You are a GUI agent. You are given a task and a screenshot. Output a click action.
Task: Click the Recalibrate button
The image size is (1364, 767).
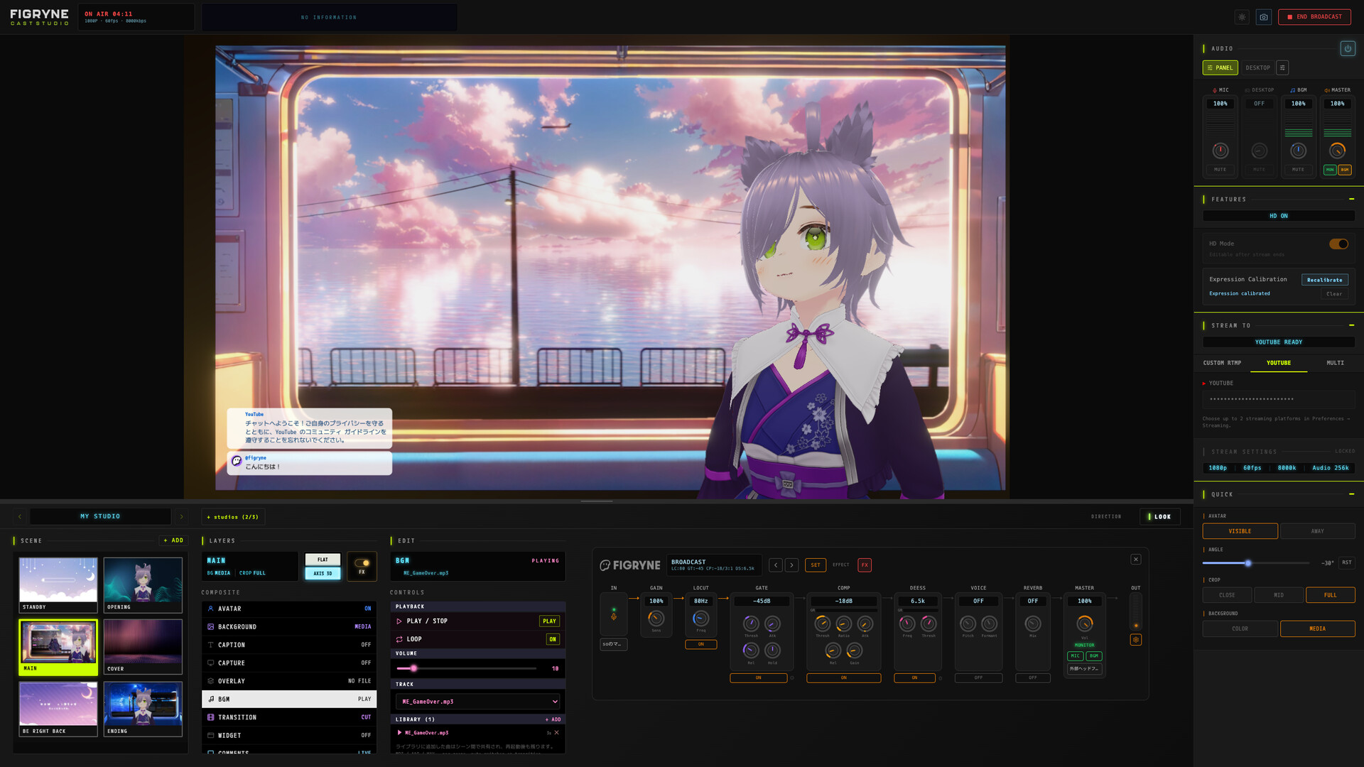point(1324,280)
